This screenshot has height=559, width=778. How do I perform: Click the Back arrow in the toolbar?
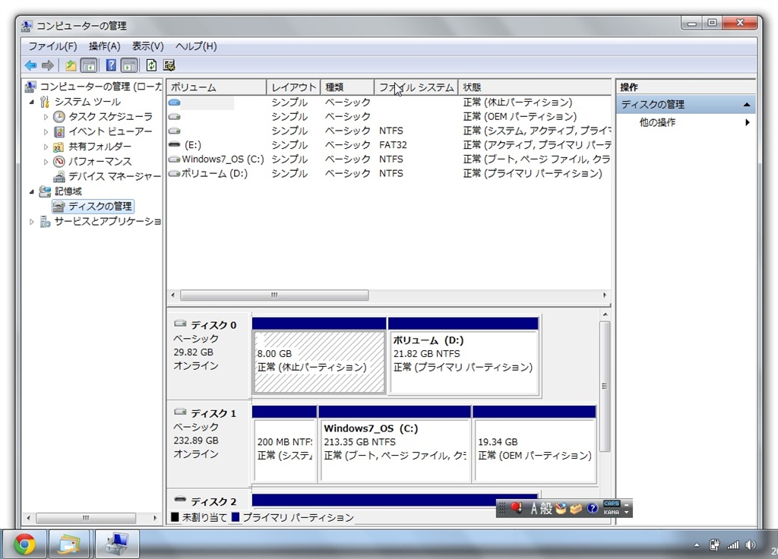tap(30, 65)
